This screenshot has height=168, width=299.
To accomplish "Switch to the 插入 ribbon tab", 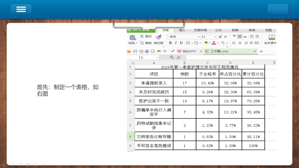I will (x=182, y=30).
